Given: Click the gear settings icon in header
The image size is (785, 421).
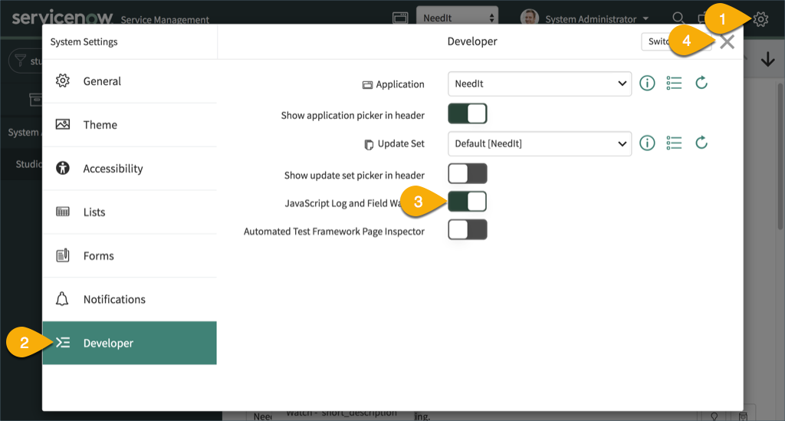Looking at the screenshot, I should coord(760,19).
